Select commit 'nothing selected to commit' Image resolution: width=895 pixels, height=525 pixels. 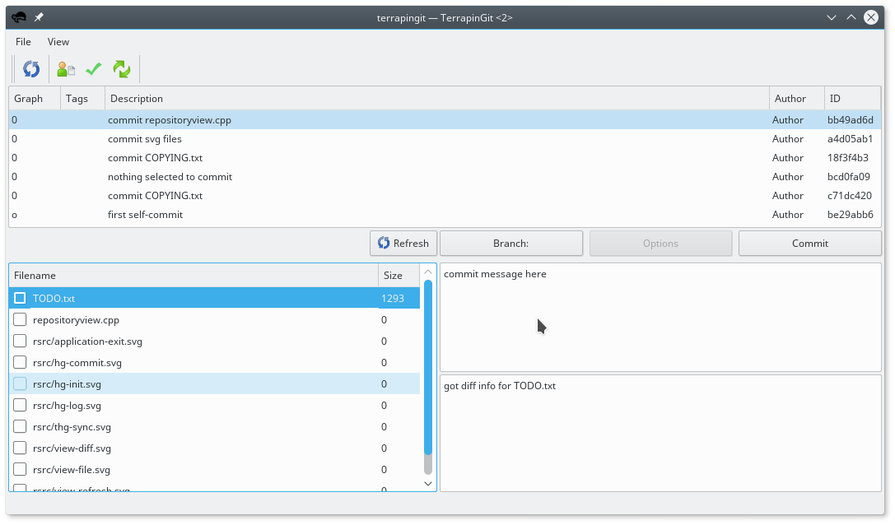(445, 177)
